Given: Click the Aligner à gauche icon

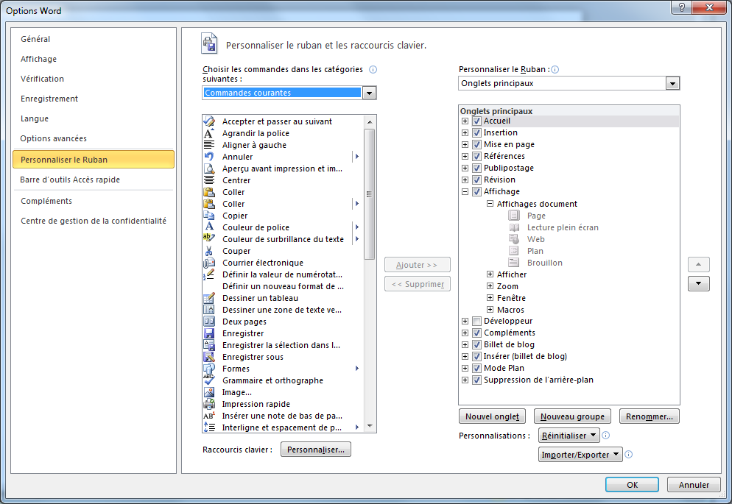Looking at the screenshot, I should pyautogui.click(x=209, y=145).
